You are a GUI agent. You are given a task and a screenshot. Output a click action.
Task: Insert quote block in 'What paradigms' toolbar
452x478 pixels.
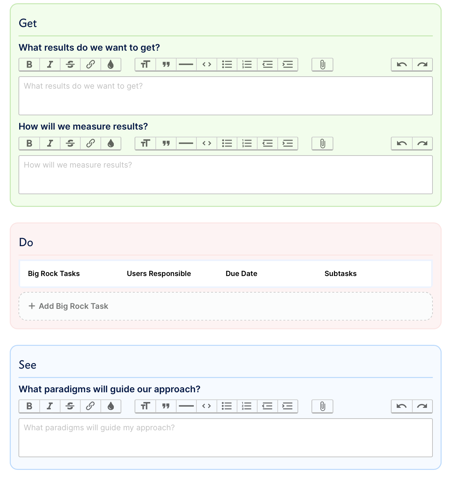pyautogui.click(x=166, y=406)
